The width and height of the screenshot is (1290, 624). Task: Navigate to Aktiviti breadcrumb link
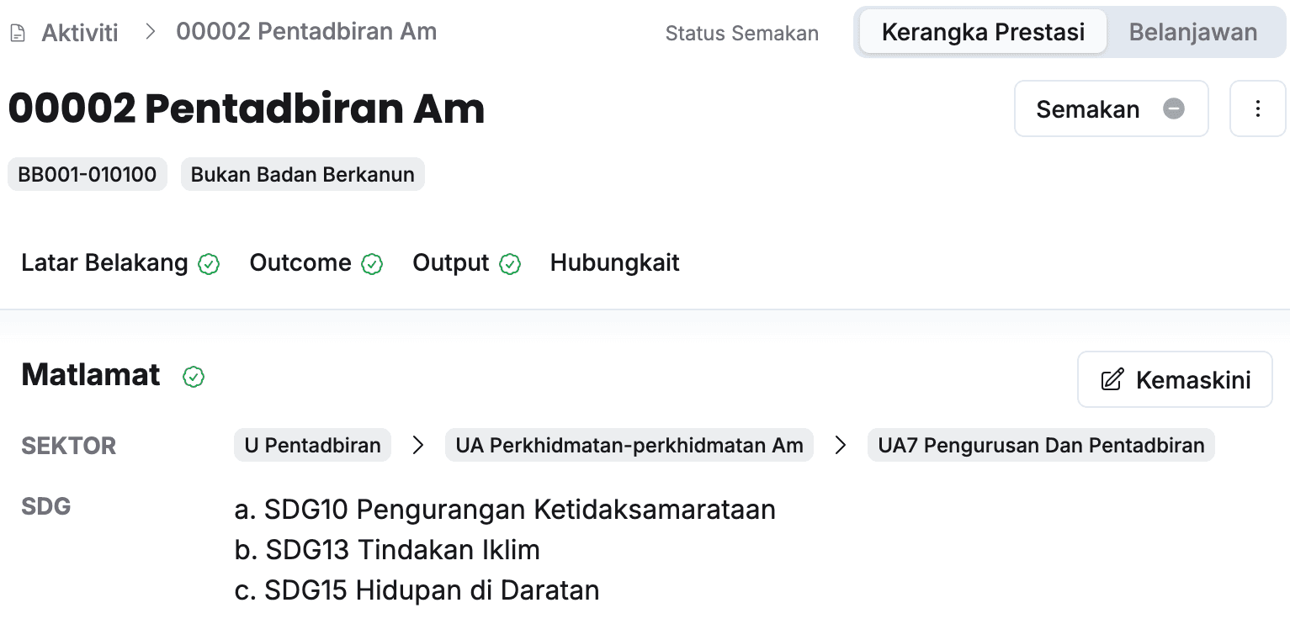(80, 33)
